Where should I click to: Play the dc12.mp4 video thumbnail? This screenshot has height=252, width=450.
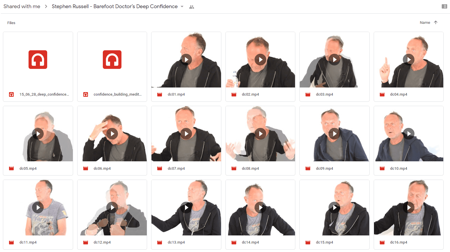pos(112,208)
